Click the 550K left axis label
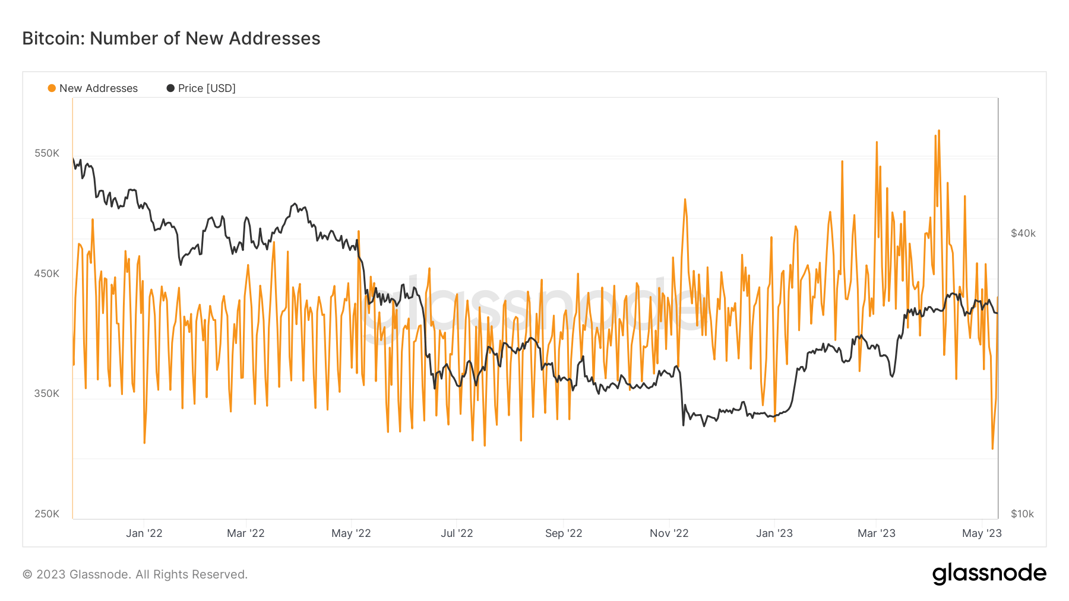This screenshot has width=1069, height=601. (47, 153)
